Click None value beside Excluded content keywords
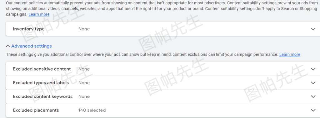Viewport: 320px width, 118px height. (84, 97)
